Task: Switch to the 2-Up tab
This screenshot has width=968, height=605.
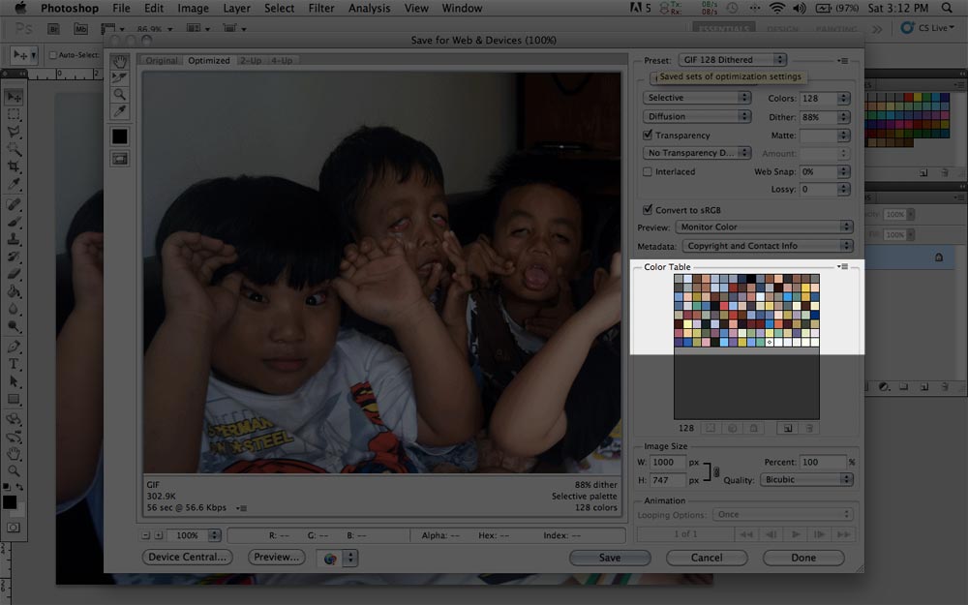Action: [x=251, y=60]
